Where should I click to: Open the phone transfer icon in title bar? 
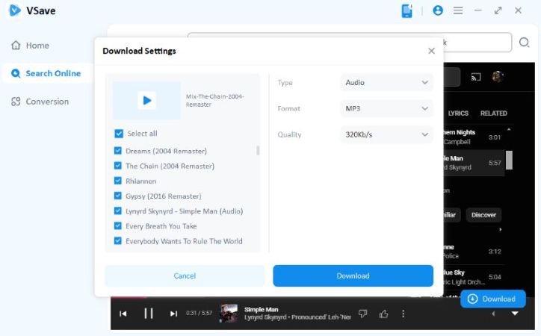click(x=406, y=10)
